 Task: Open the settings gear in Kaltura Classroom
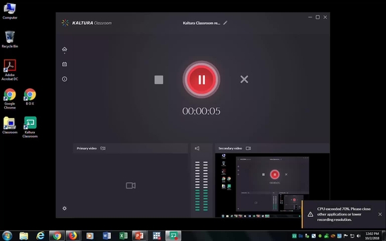[x=64, y=208]
